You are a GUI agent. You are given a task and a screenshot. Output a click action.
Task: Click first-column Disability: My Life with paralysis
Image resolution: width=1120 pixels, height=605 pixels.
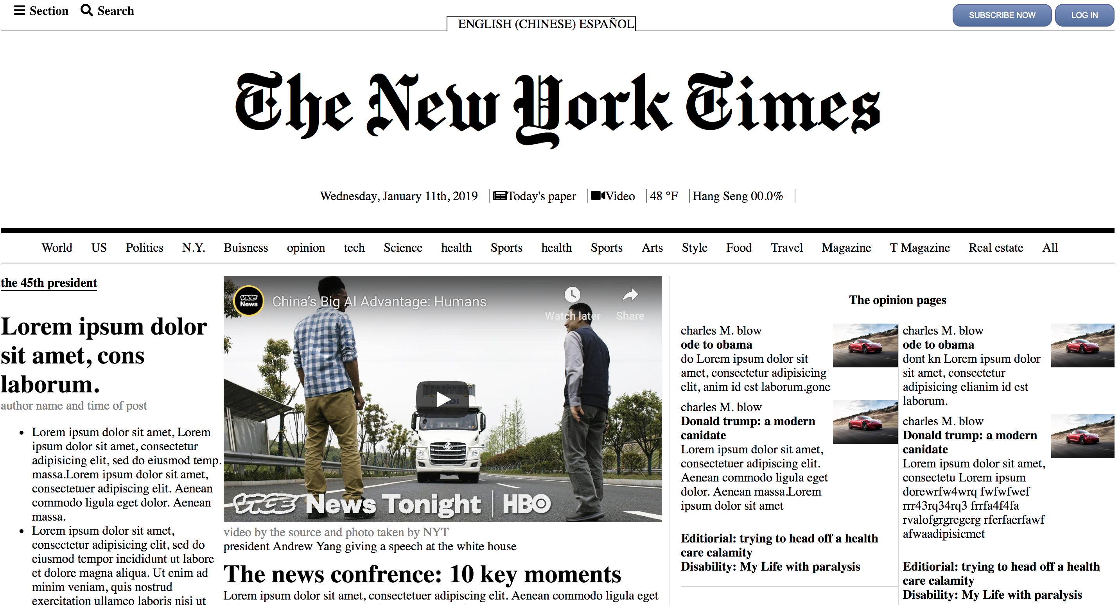pos(770,567)
